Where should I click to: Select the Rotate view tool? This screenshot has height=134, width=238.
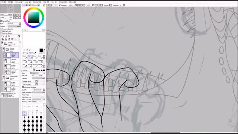(x=30, y=53)
